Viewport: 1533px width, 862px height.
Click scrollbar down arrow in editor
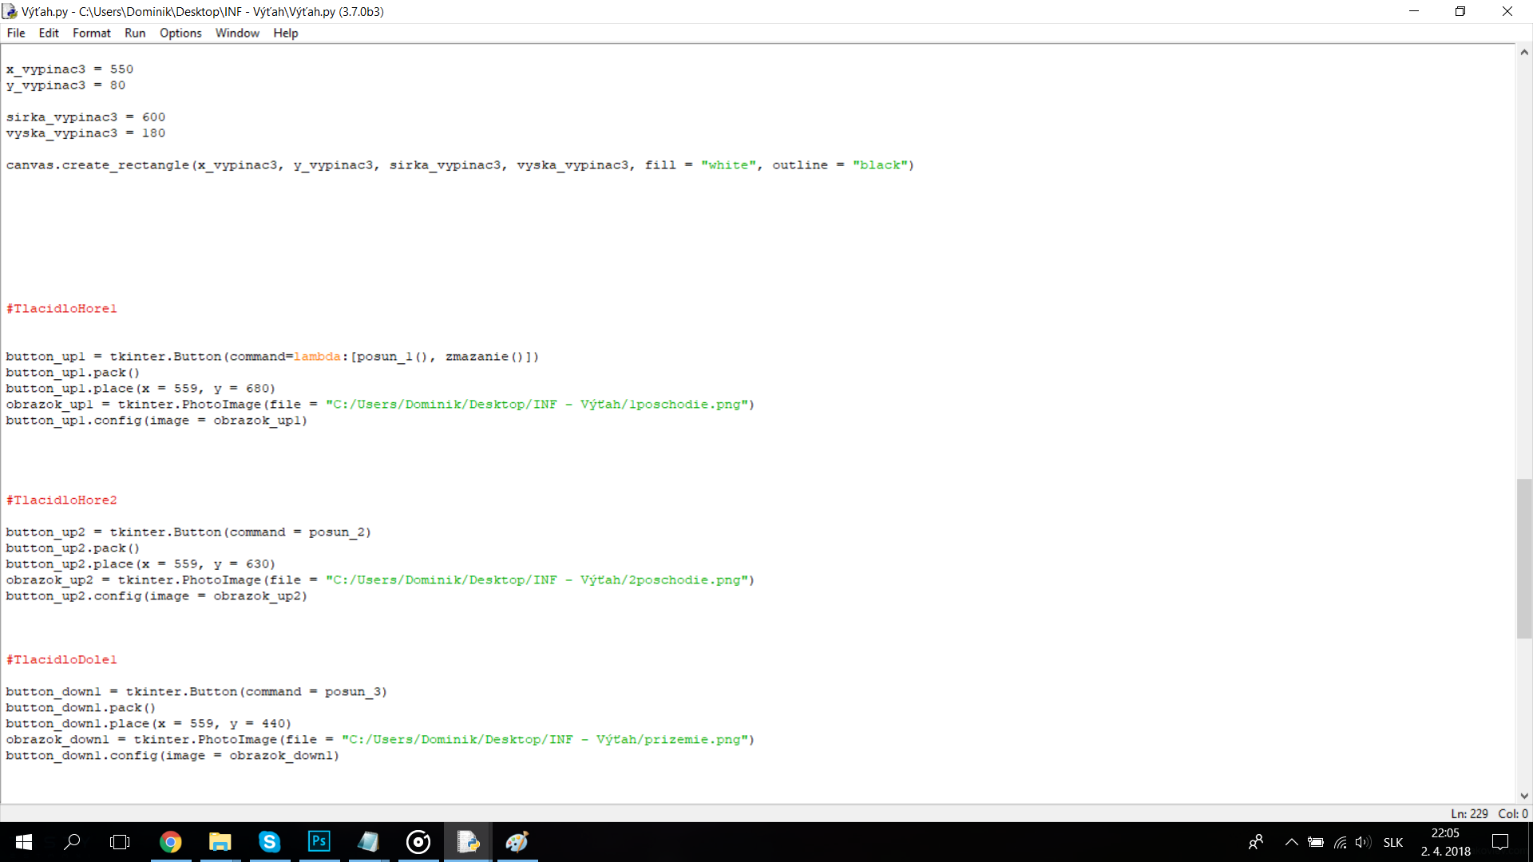[x=1524, y=796]
